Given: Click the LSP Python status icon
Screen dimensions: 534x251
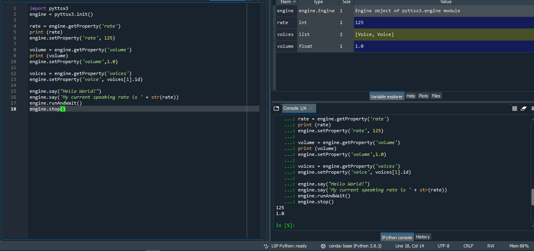Looking at the screenshot, I should 266,246.
